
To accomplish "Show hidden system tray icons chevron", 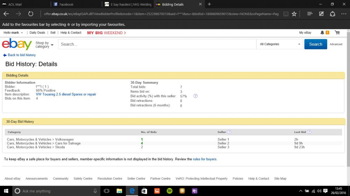I will (301, 191).
